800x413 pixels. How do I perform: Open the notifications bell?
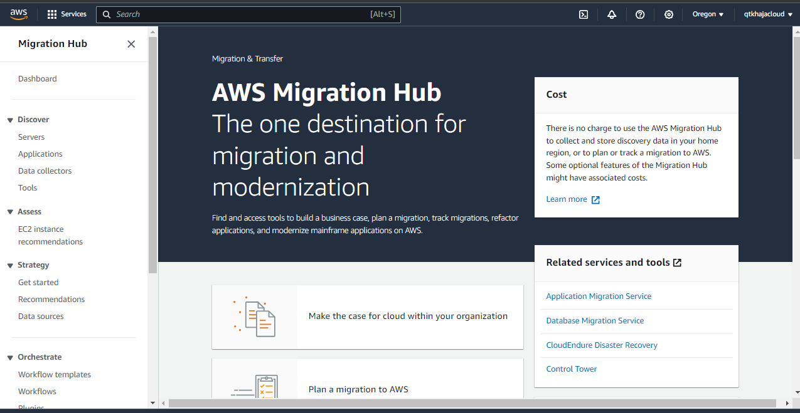pyautogui.click(x=612, y=14)
